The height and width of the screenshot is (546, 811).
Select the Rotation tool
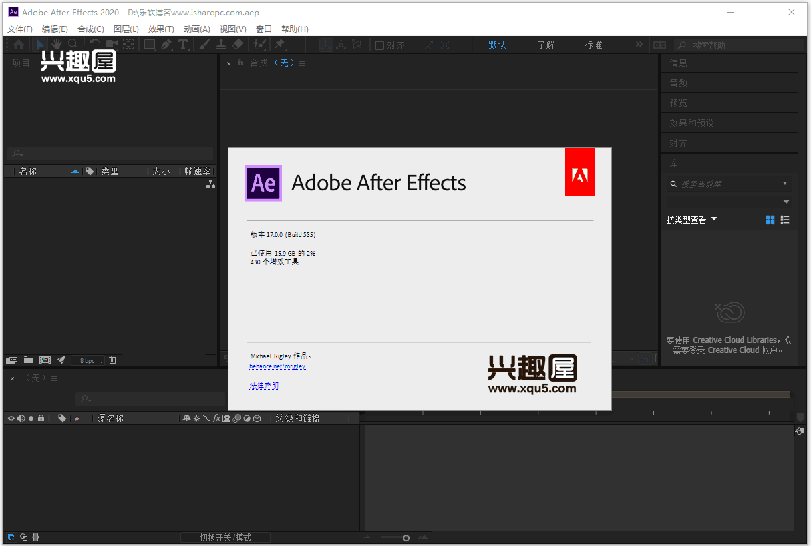click(x=95, y=45)
